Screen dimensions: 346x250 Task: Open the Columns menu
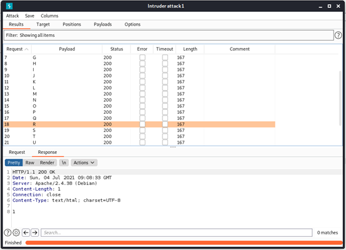tap(49, 16)
